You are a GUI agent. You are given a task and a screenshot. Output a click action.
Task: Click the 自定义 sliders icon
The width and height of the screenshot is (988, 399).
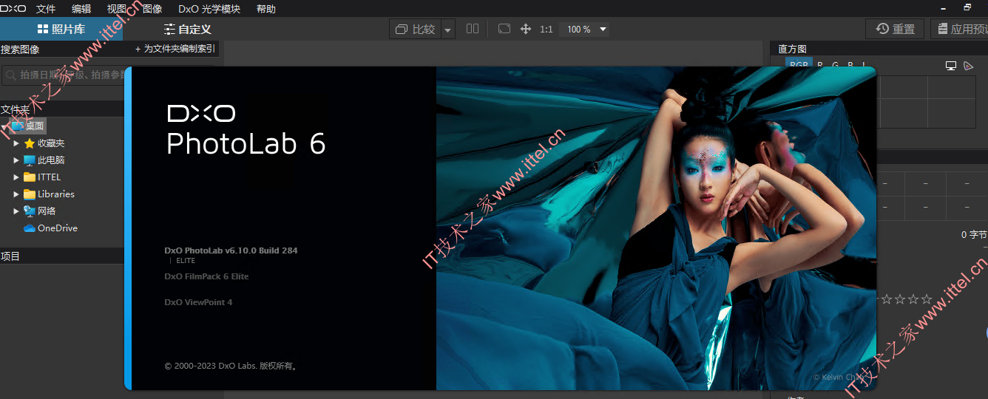click(169, 30)
